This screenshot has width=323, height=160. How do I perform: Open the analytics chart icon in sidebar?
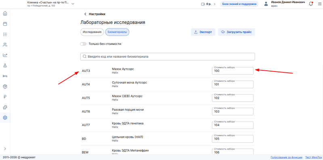(5, 55)
